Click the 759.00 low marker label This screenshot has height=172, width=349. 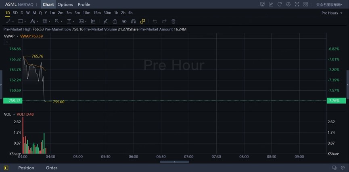tap(59, 102)
